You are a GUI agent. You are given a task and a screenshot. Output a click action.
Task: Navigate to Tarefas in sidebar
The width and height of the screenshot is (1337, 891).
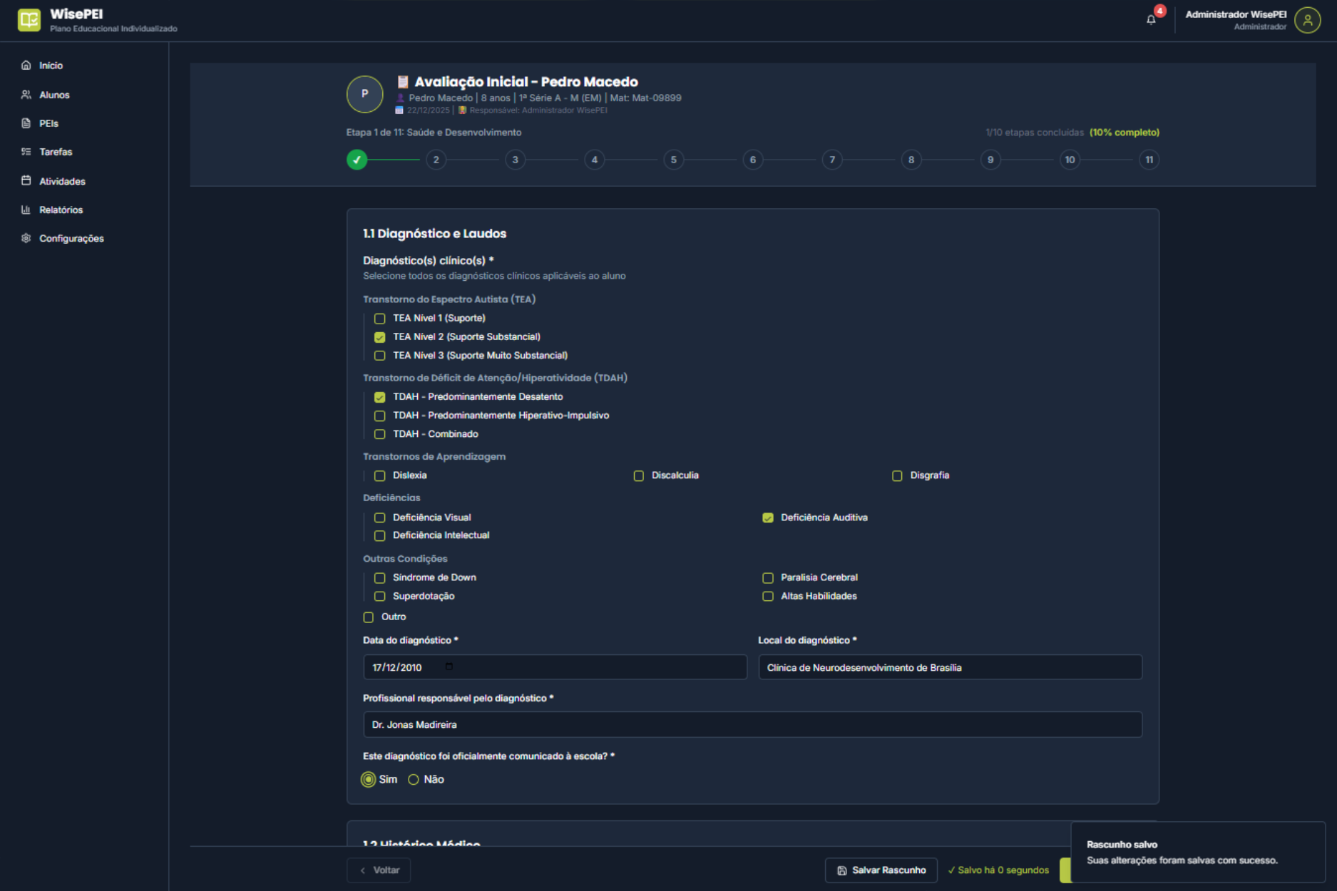click(56, 152)
